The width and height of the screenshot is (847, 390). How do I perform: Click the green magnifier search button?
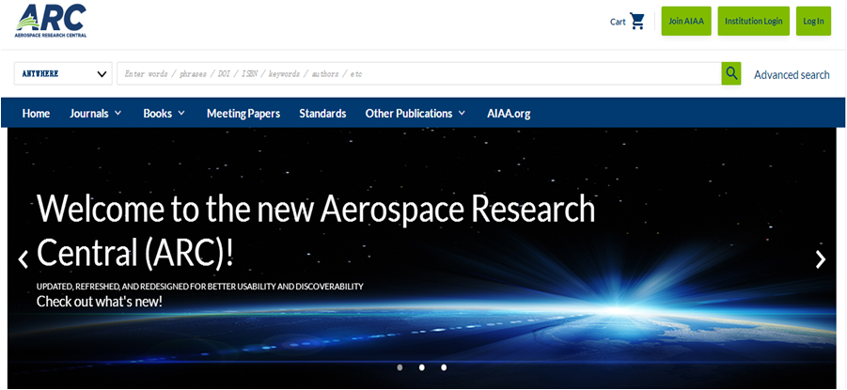[731, 73]
